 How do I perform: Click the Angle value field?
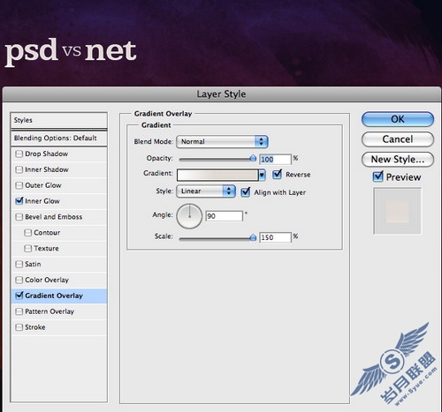pos(225,216)
